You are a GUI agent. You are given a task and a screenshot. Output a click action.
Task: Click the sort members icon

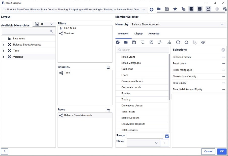click(x=160, y=42)
